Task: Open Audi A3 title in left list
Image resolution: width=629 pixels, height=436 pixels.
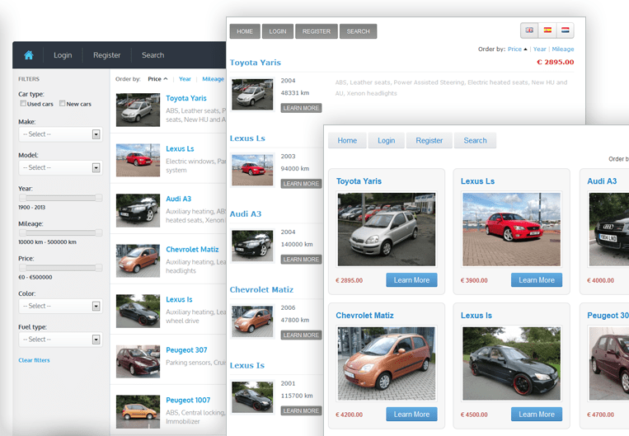Action: [179, 199]
